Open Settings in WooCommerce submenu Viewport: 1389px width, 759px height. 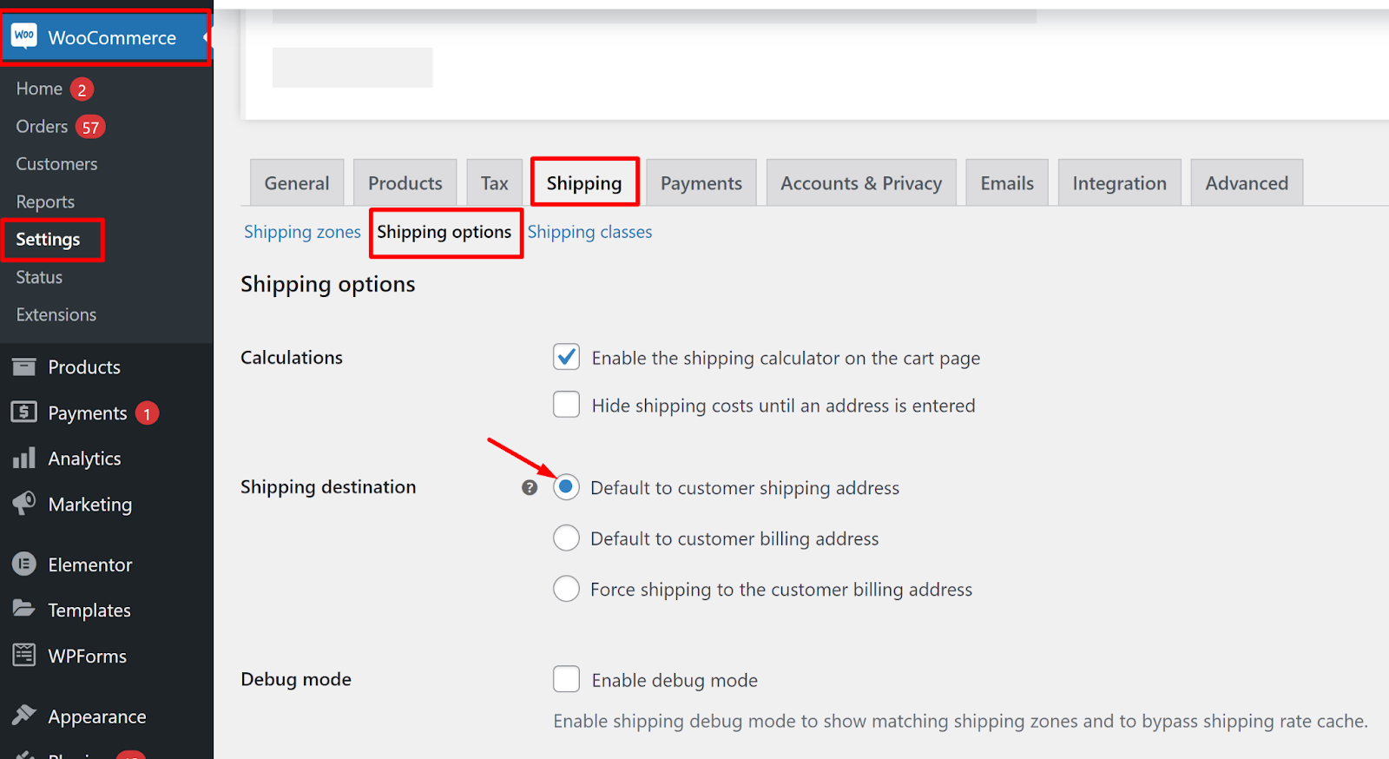click(x=48, y=240)
